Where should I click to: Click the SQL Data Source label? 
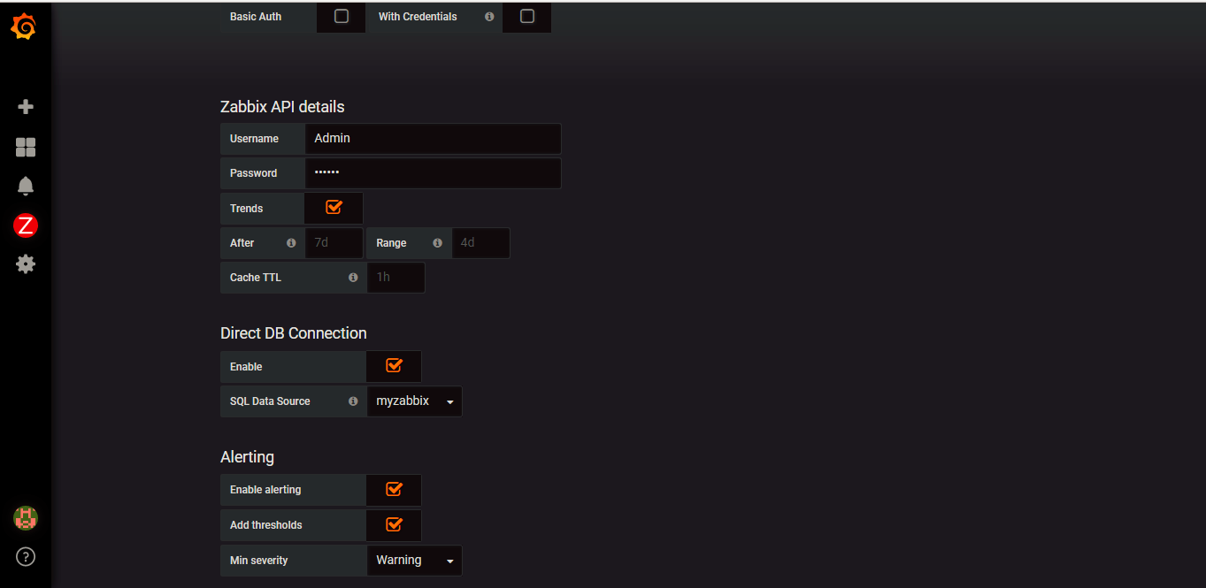pyautogui.click(x=270, y=401)
